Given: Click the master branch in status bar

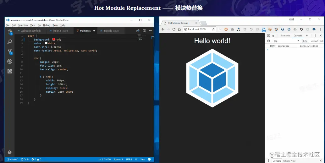Looking at the screenshot, I should point(13,159).
